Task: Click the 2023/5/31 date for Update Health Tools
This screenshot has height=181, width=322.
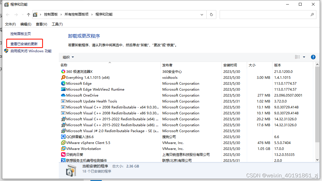Action: [232, 101]
